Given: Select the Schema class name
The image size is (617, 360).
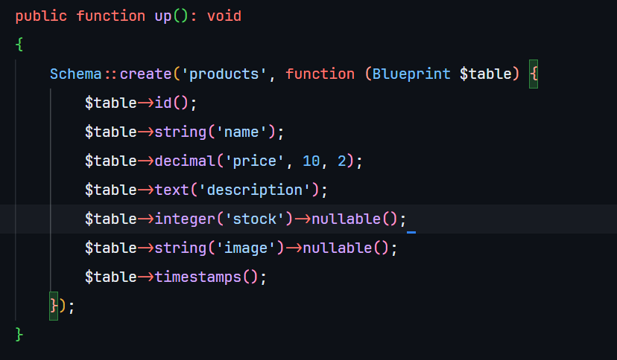Looking at the screenshot, I should [76, 74].
